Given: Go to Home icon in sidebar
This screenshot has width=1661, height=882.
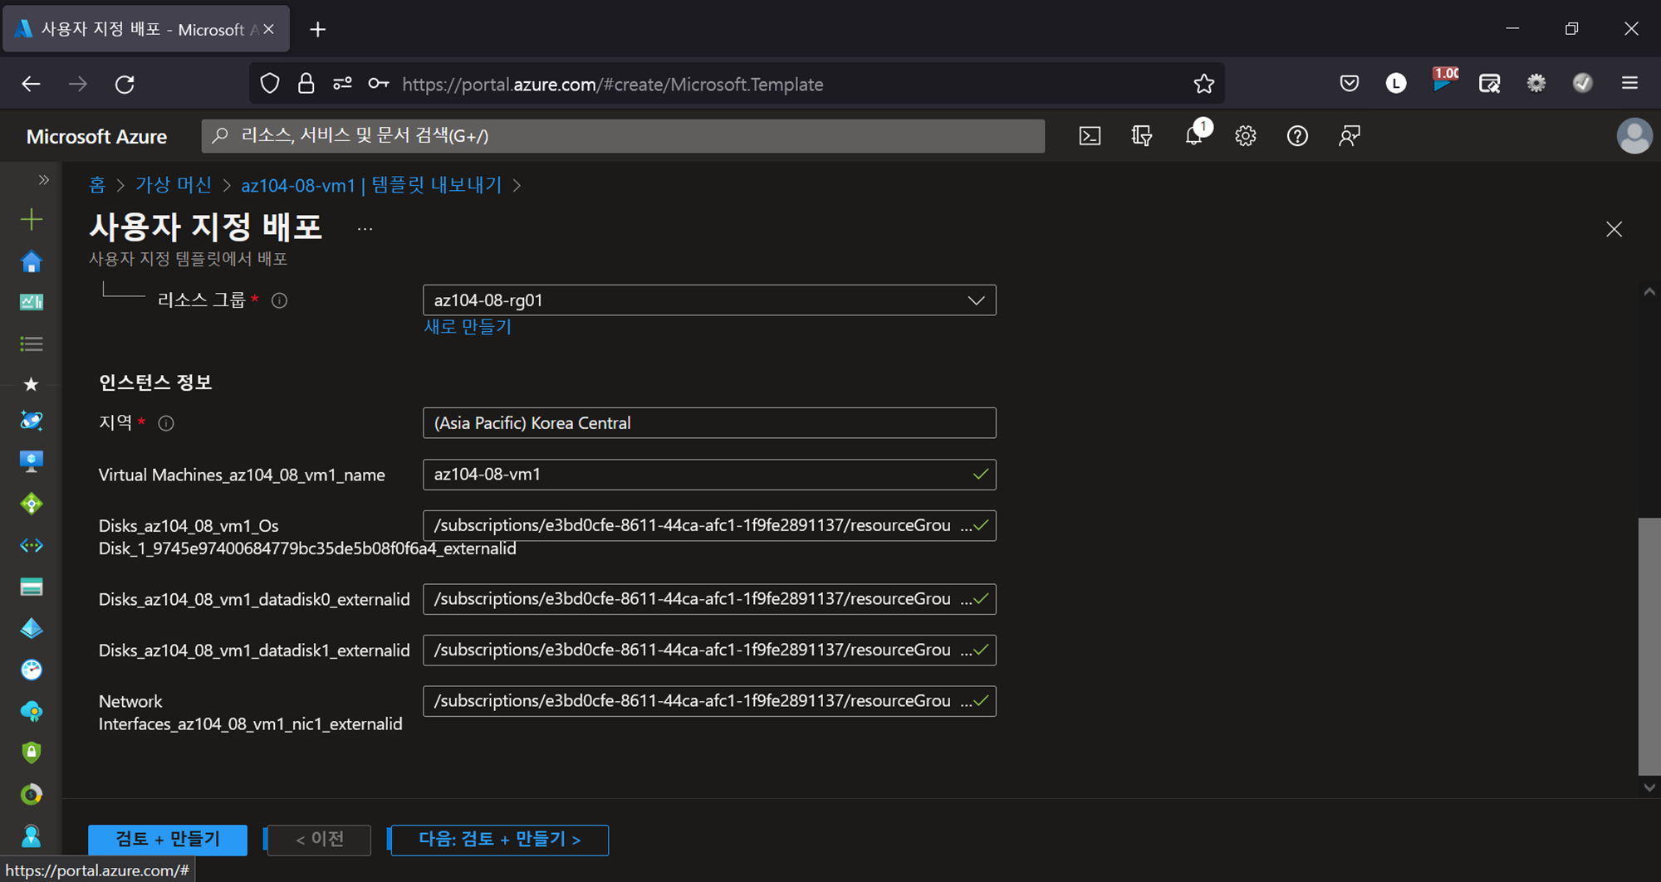Looking at the screenshot, I should click(32, 261).
